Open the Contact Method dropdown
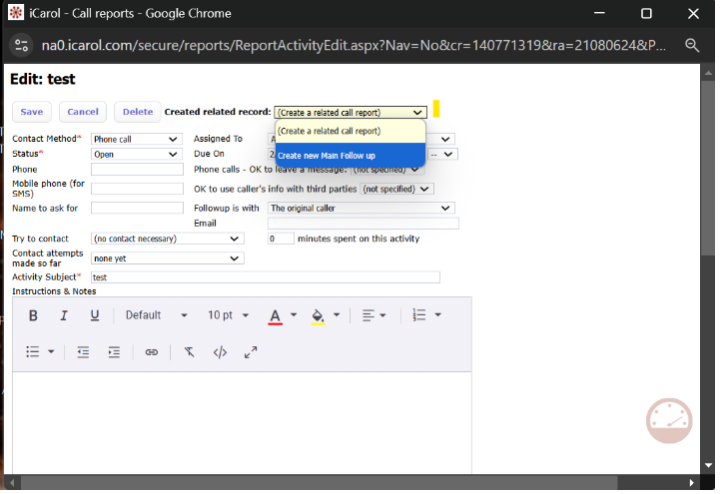The width and height of the screenshot is (723, 494). pyautogui.click(x=135, y=140)
